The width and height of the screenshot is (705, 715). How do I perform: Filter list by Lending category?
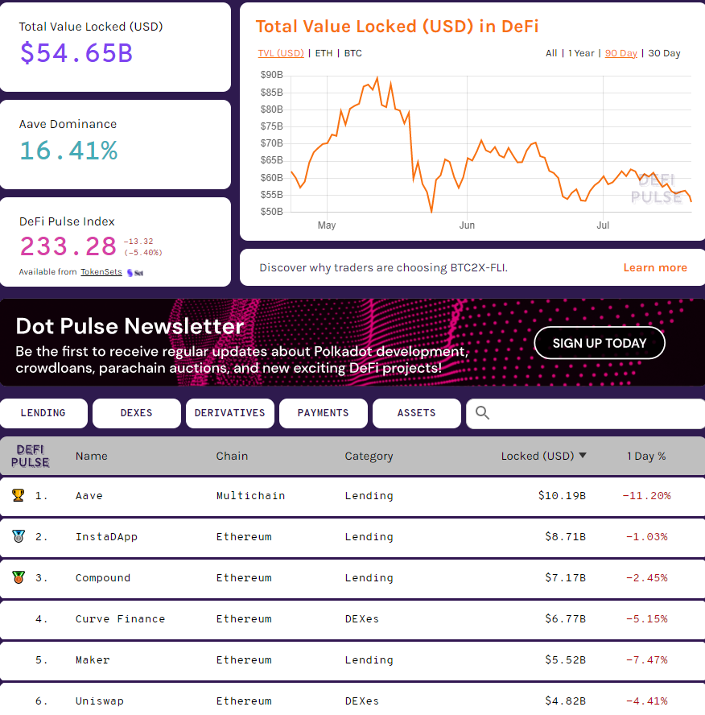point(43,413)
